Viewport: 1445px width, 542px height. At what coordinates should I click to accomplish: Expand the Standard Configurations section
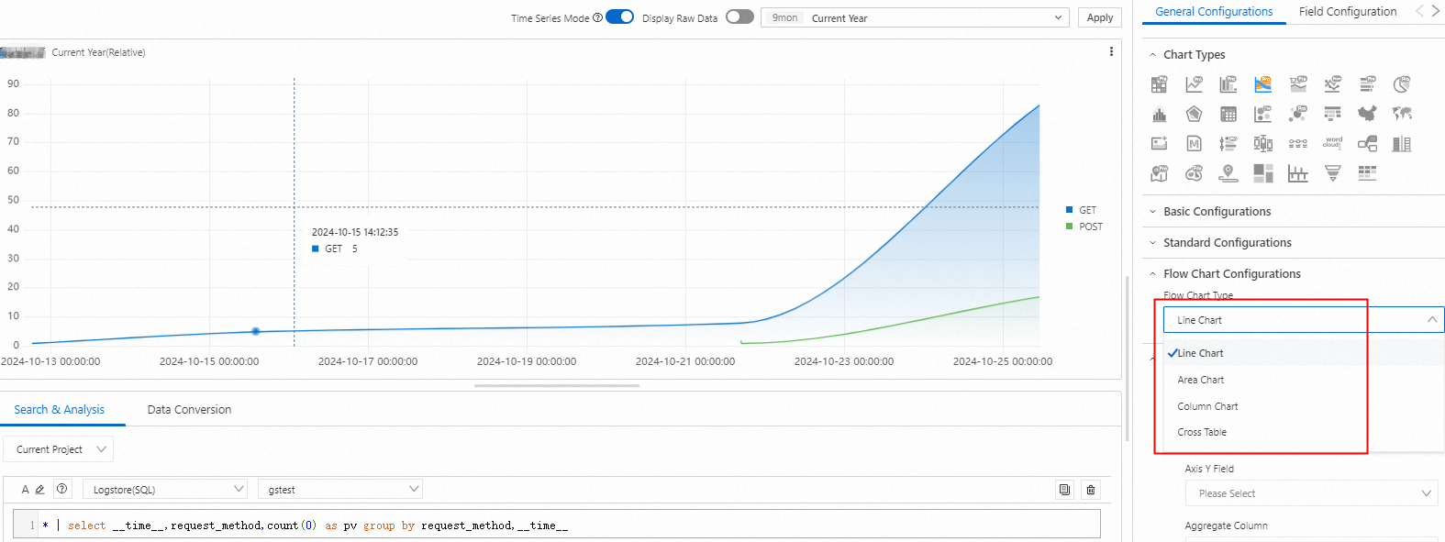point(1227,243)
